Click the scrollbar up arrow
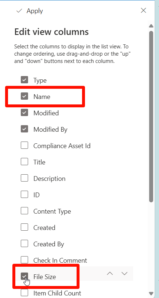 [x=151, y=26]
